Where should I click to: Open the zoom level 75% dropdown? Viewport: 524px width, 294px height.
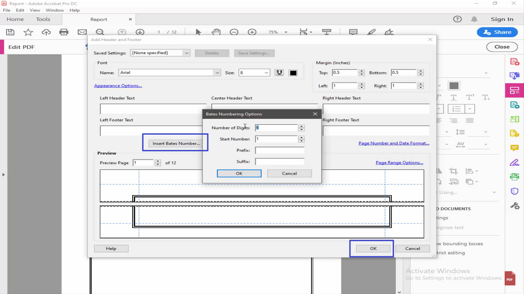tap(286, 32)
